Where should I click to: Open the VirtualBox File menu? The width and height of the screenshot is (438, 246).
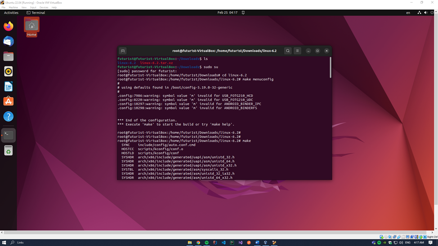tap(3, 8)
